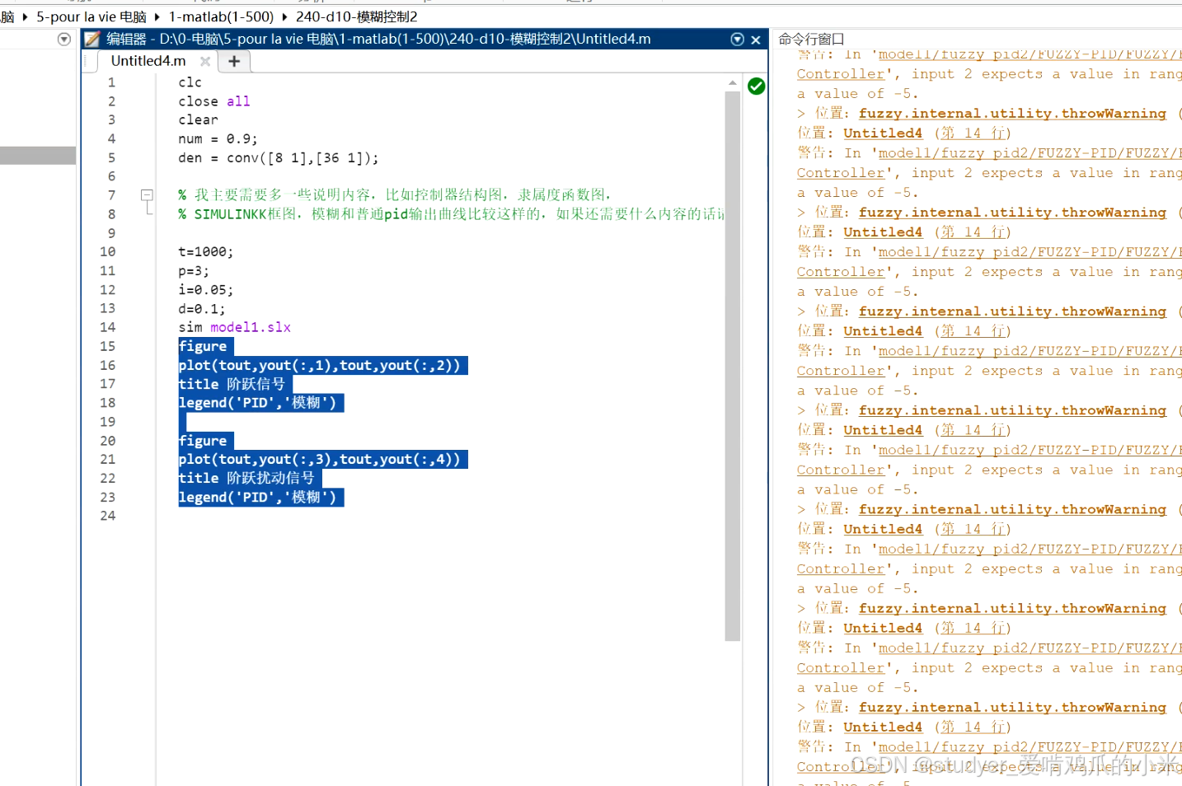
Task: Click the 't=1000;' code line
Action: click(x=206, y=252)
